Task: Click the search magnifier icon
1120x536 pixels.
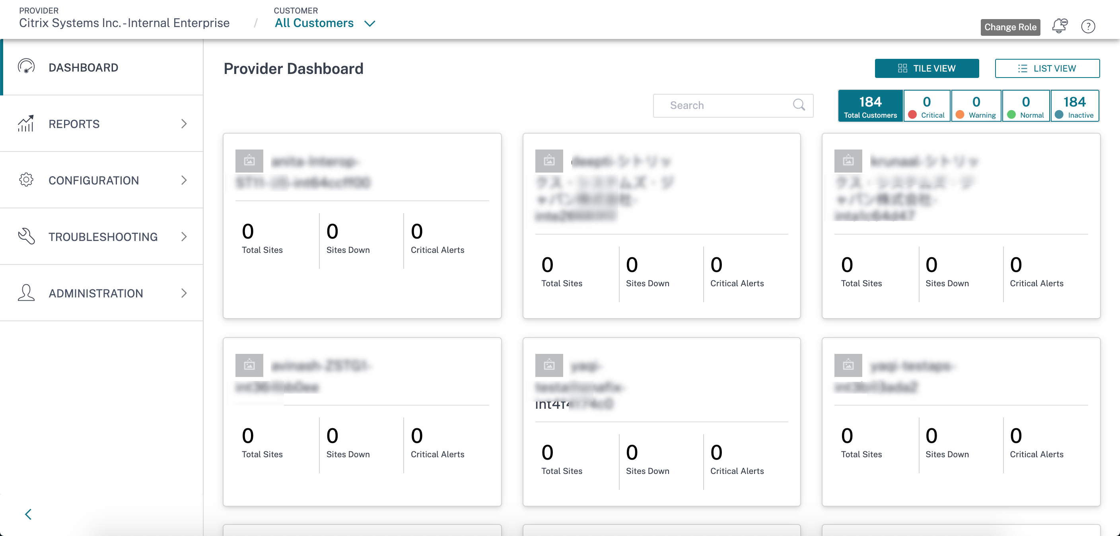Action: pos(799,105)
